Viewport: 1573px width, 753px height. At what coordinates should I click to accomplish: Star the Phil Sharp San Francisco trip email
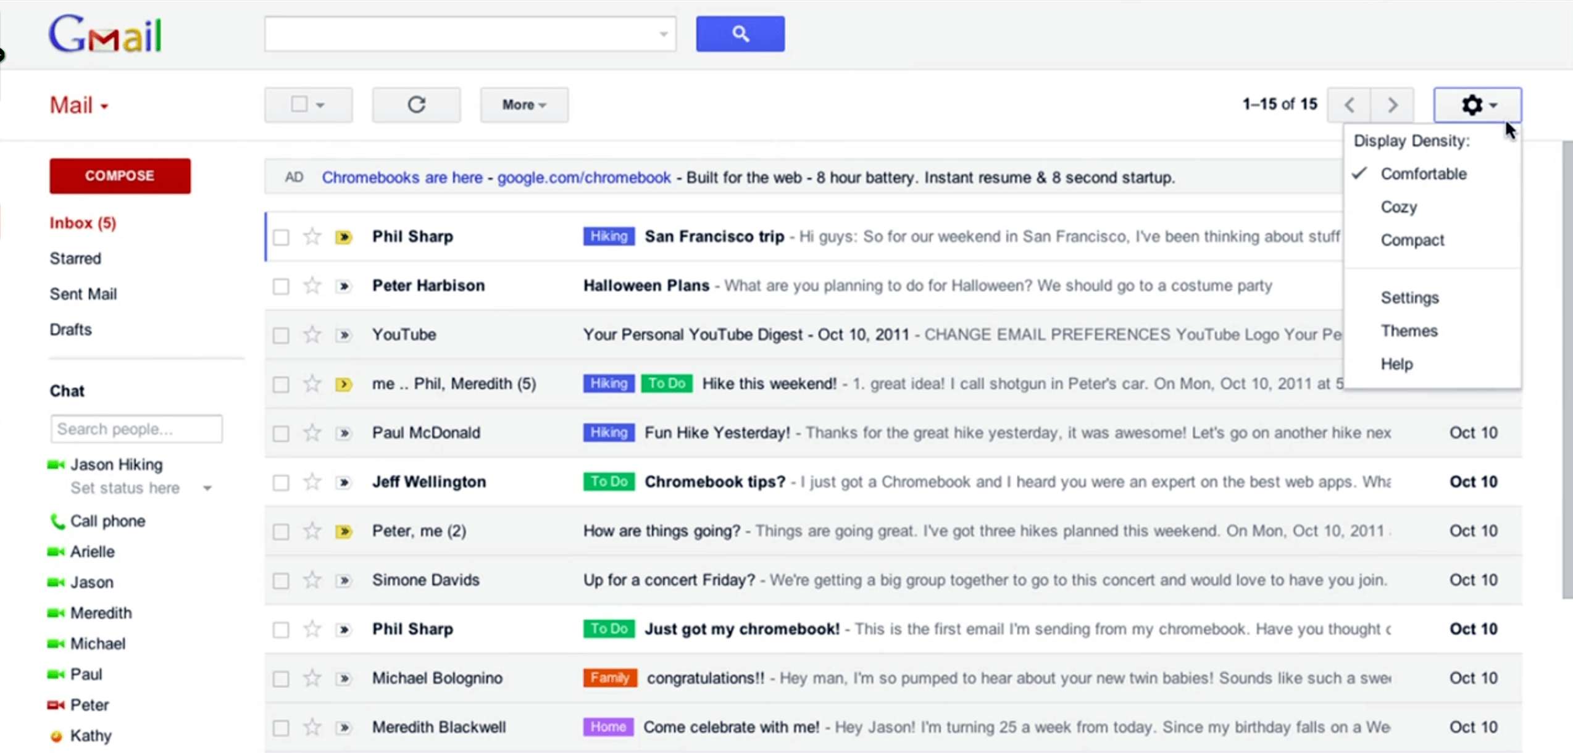[312, 236]
